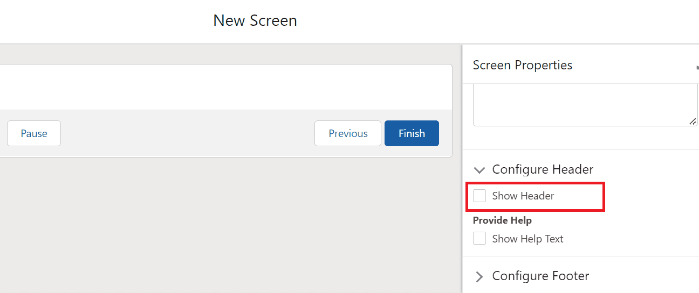Click the Show Help Text label

click(527, 239)
